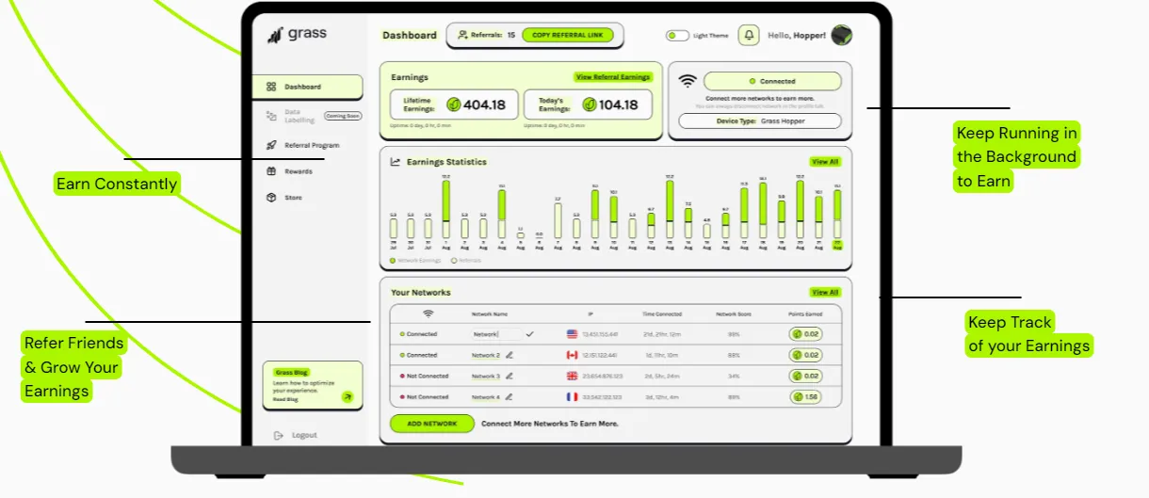Open Grass Blog via the arrow icon
Screen dimensions: 1149x498
point(348,397)
